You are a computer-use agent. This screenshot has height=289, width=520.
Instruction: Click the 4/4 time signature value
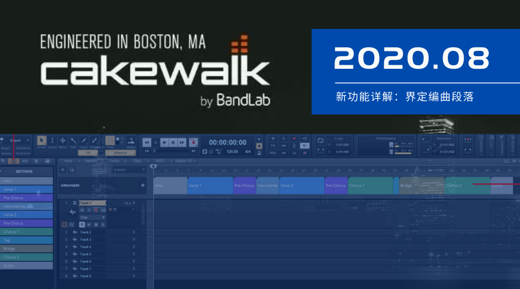tap(248, 151)
